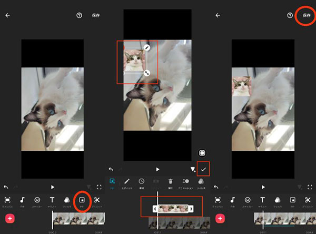Open Canvas tool in right screen toolbar
The image size is (316, 234).
click(x=218, y=200)
